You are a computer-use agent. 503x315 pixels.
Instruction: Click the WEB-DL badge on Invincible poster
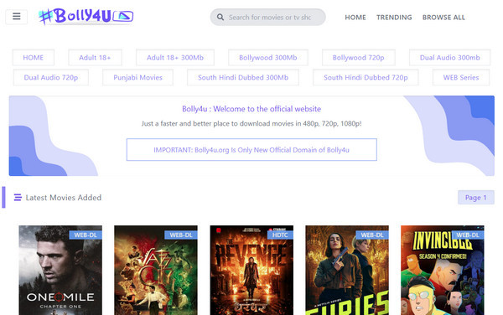[x=468, y=235]
